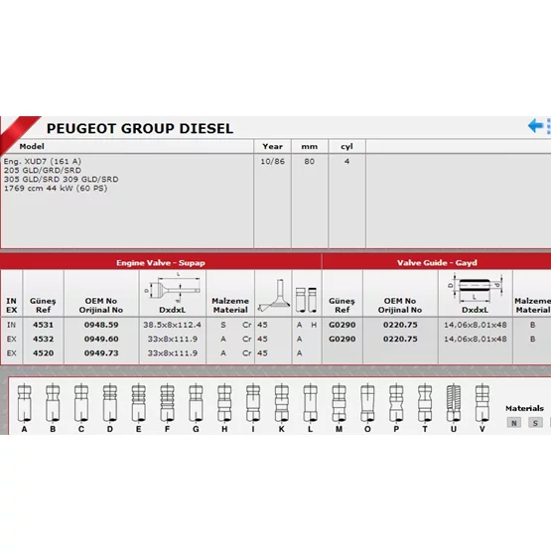Click the Valve Guide - Gayd header
The width and height of the screenshot is (551, 551).
(x=437, y=263)
